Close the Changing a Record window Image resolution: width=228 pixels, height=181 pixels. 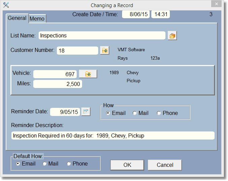[x=216, y=4]
